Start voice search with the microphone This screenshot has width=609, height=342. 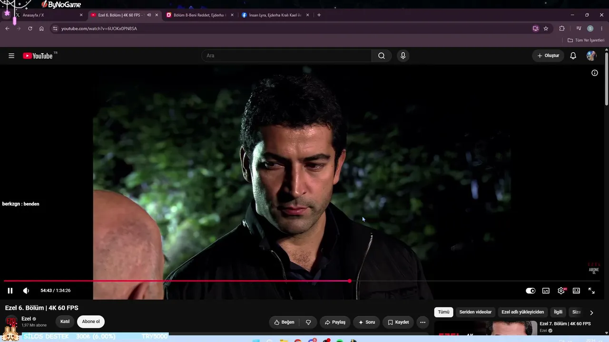click(403, 56)
